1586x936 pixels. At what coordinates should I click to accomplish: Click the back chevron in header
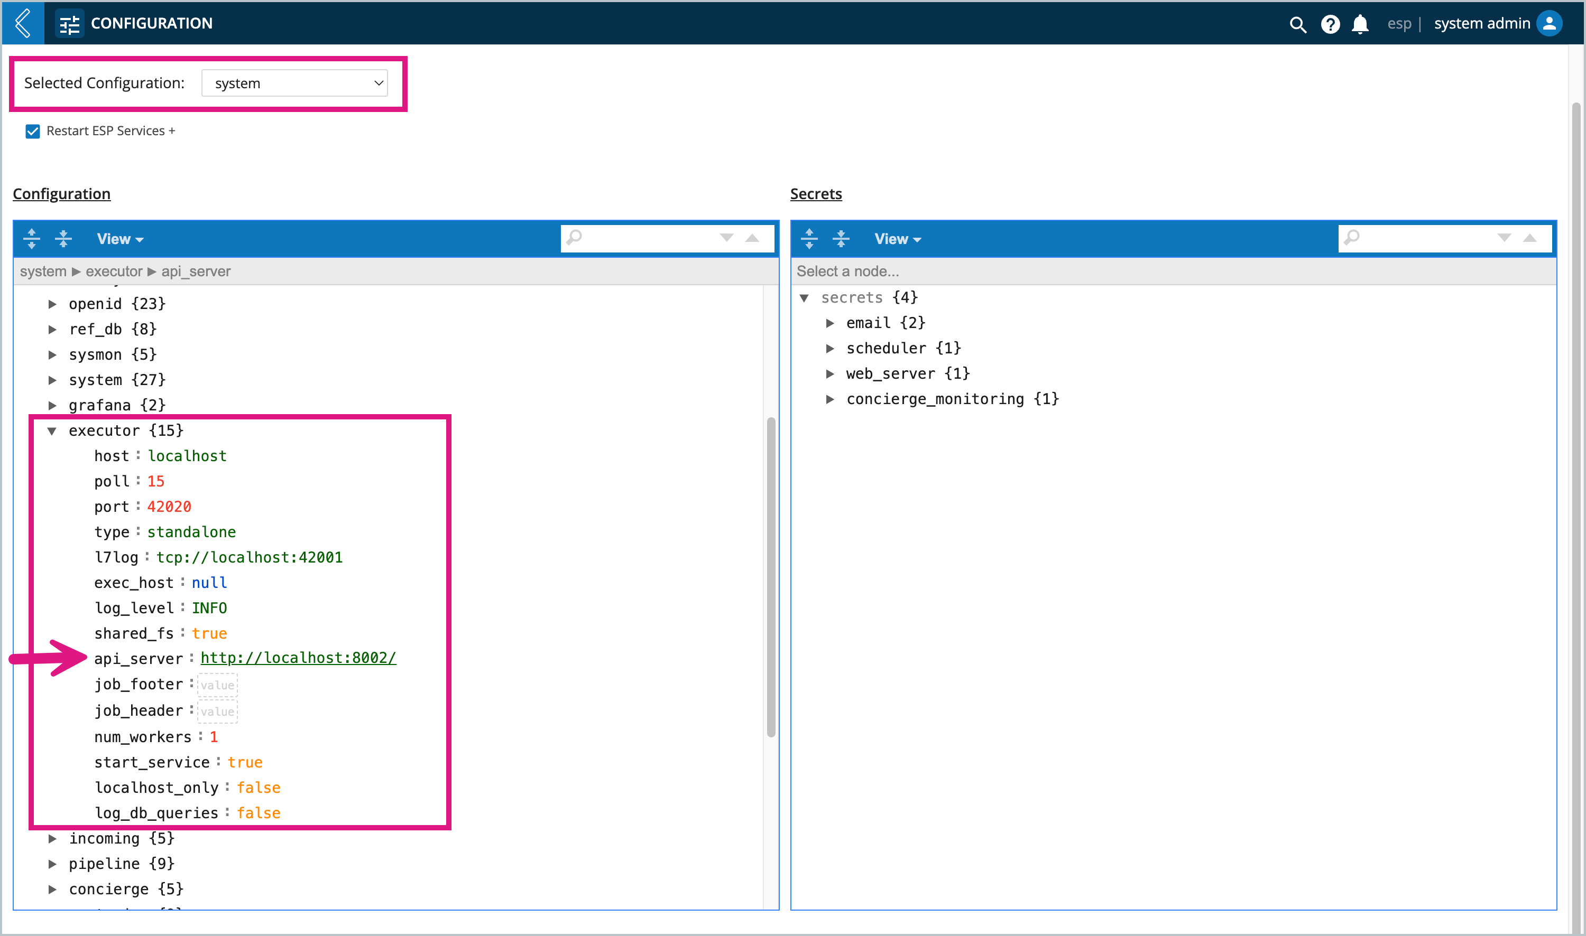[23, 23]
